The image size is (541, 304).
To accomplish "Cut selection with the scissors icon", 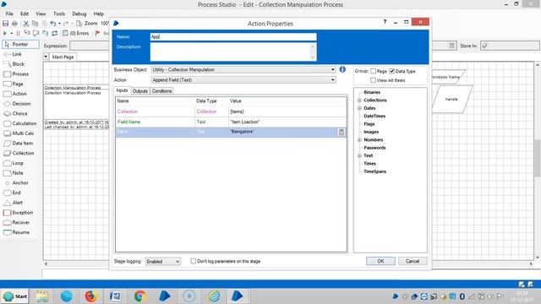I will pos(26,24).
